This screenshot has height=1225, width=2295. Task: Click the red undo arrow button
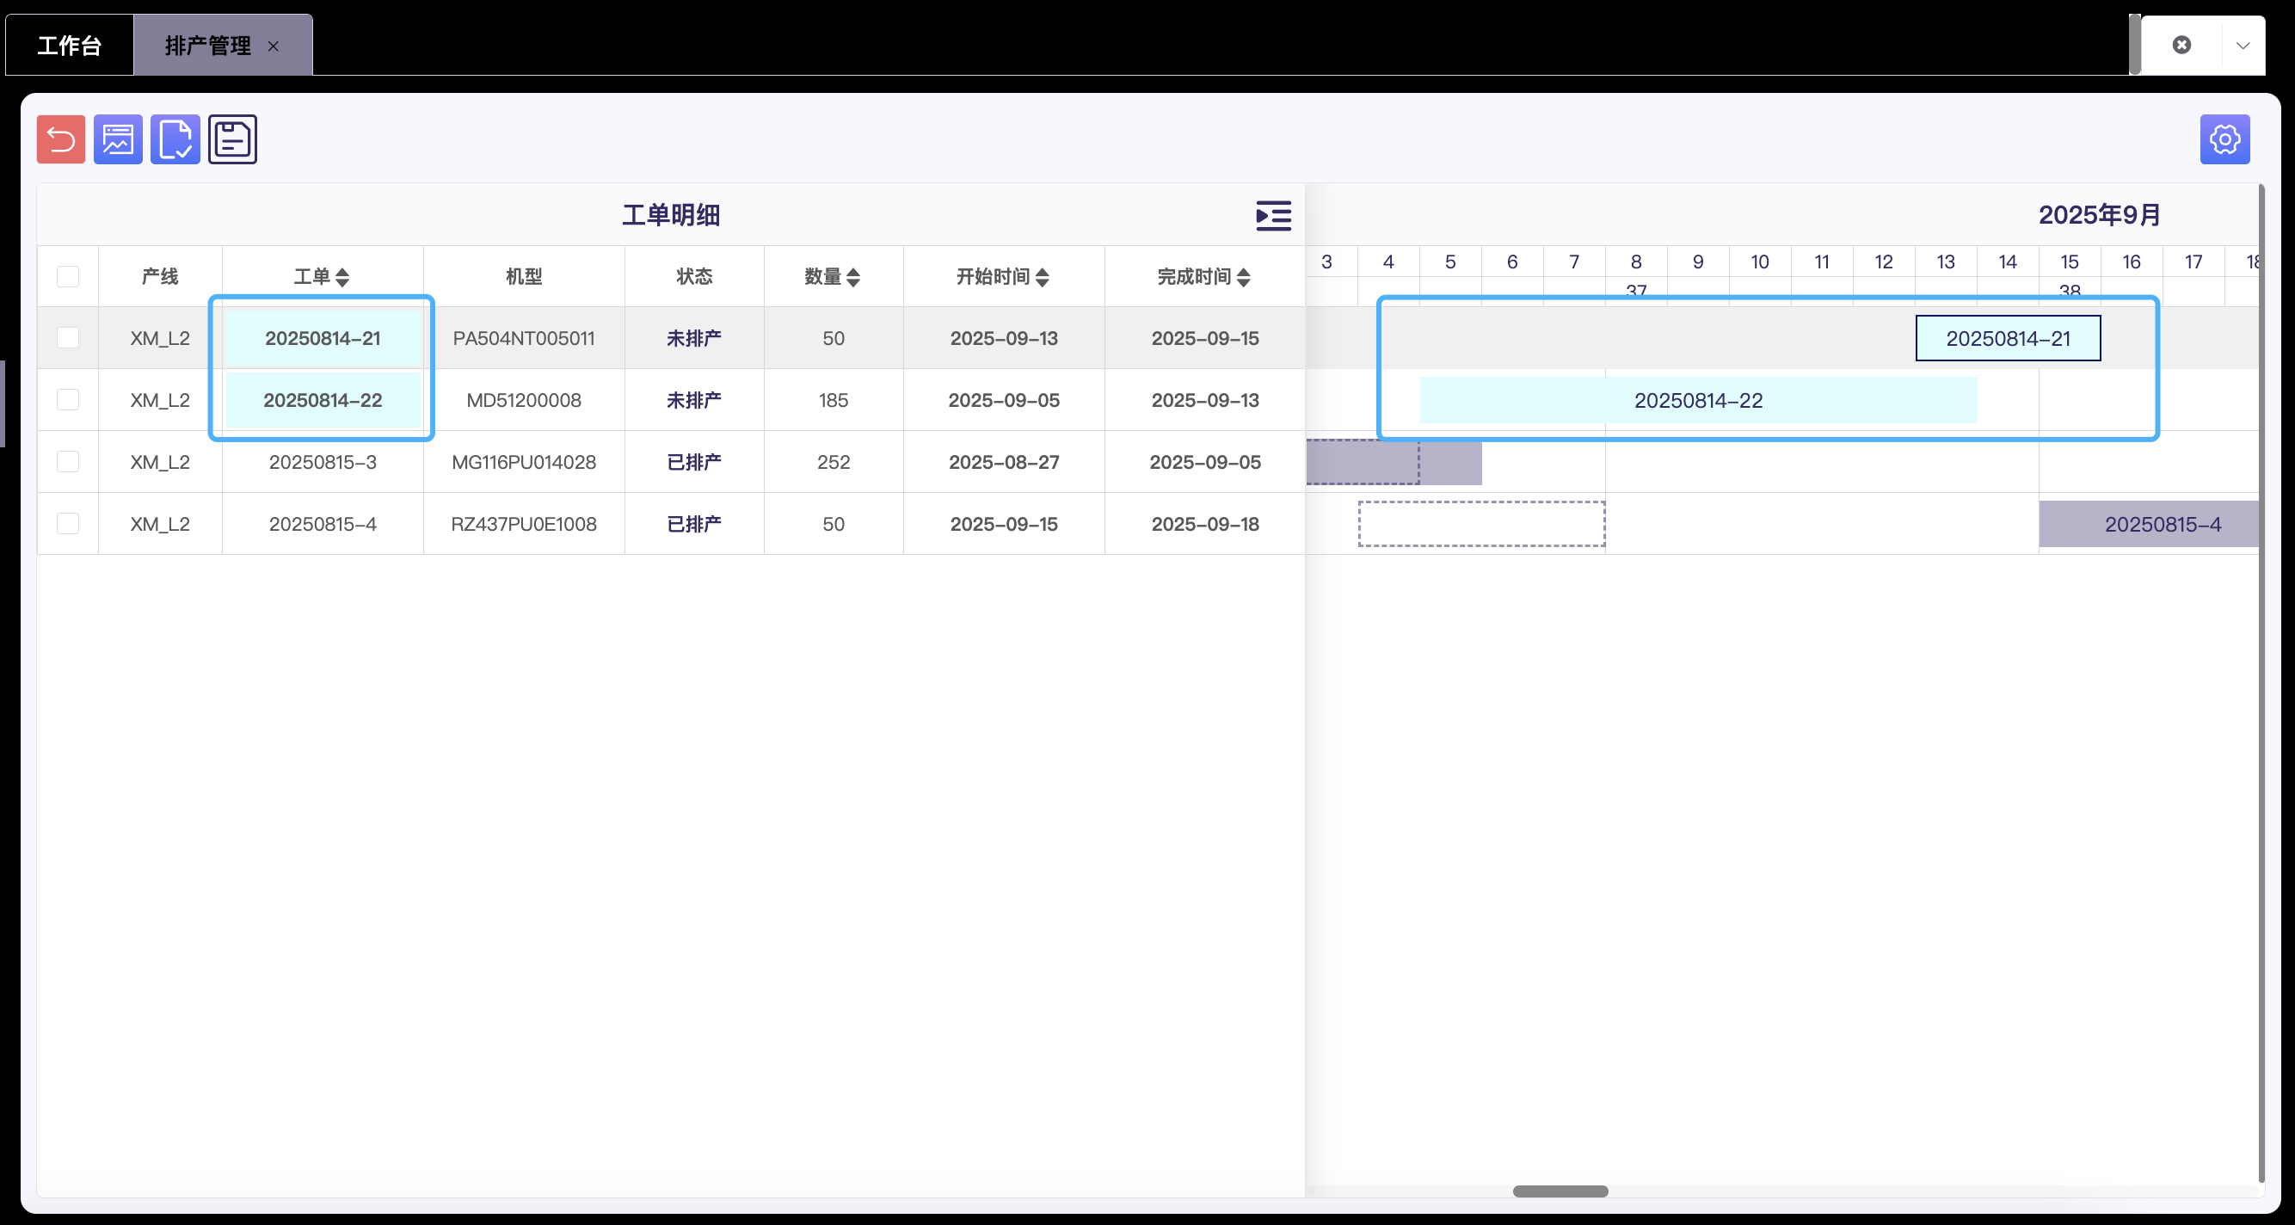click(60, 139)
